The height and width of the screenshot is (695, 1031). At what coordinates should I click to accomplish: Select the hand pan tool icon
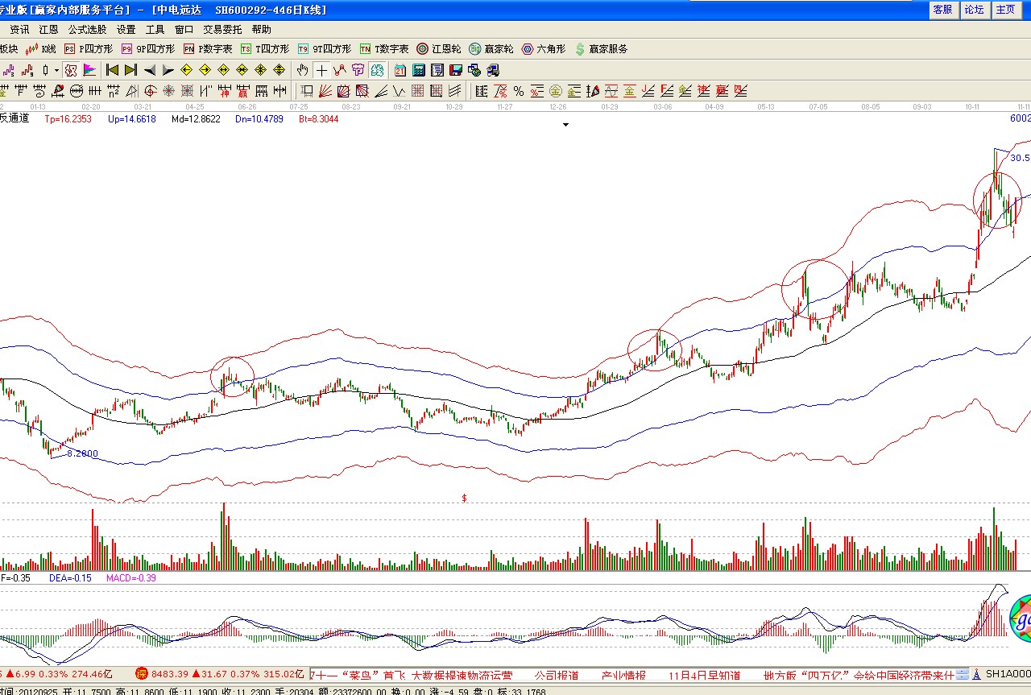(303, 70)
